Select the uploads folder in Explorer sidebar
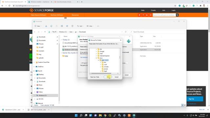Image resolution: width=210 pixels, height=118 pixels. point(41,58)
